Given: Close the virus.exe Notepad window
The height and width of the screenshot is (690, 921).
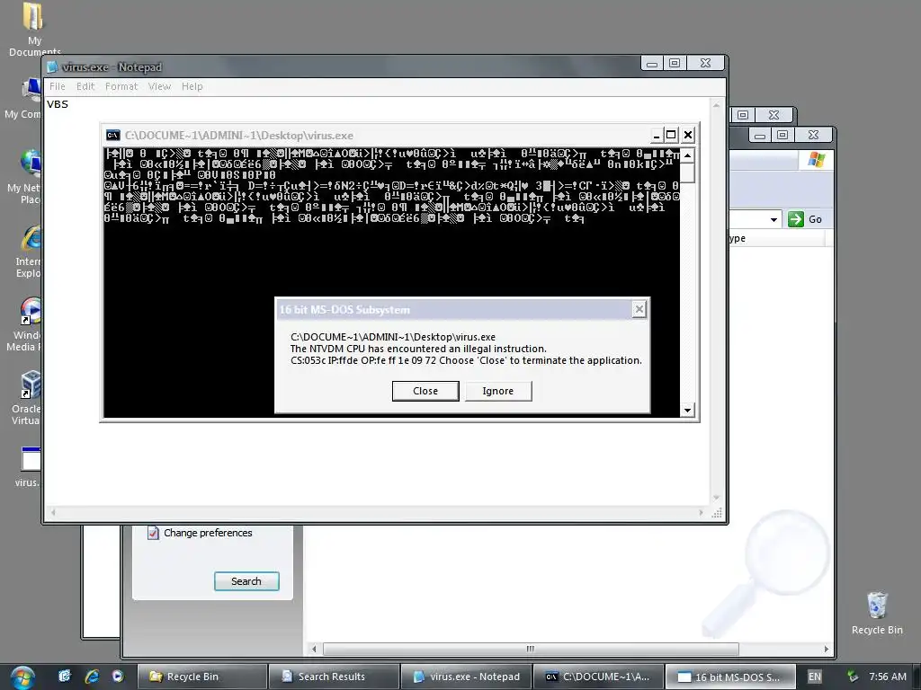Looking at the screenshot, I should (x=705, y=63).
